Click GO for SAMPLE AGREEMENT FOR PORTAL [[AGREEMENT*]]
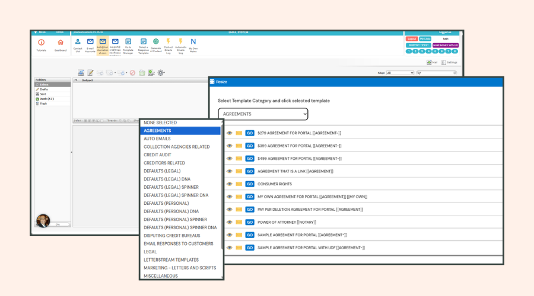 pyautogui.click(x=250, y=235)
